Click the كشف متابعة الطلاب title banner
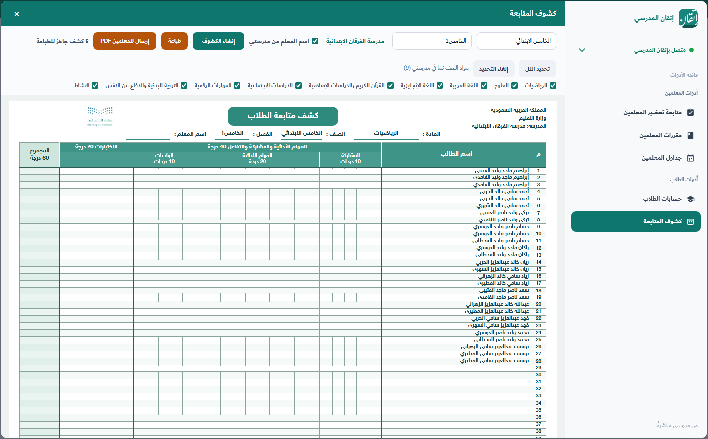Viewport: 708px width, 439px height. 283,116
